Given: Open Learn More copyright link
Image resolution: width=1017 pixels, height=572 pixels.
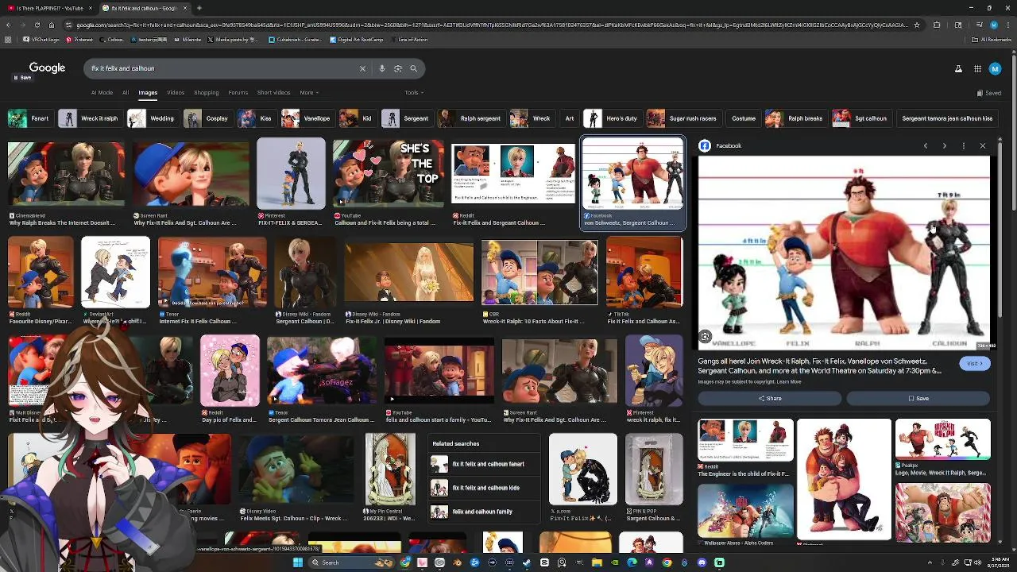Looking at the screenshot, I should [x=789, y=382].
